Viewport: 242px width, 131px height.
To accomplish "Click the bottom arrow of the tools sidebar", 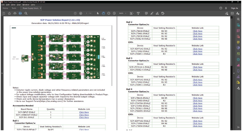I will point(238,127).
